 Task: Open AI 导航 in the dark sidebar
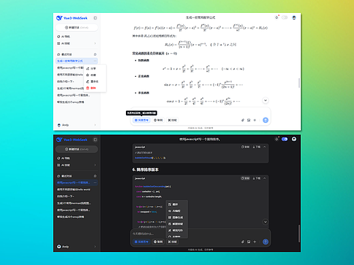point(77,158)
